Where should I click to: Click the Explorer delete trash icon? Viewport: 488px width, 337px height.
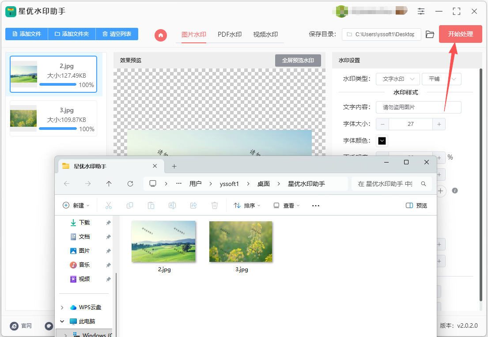coord(215,205)
